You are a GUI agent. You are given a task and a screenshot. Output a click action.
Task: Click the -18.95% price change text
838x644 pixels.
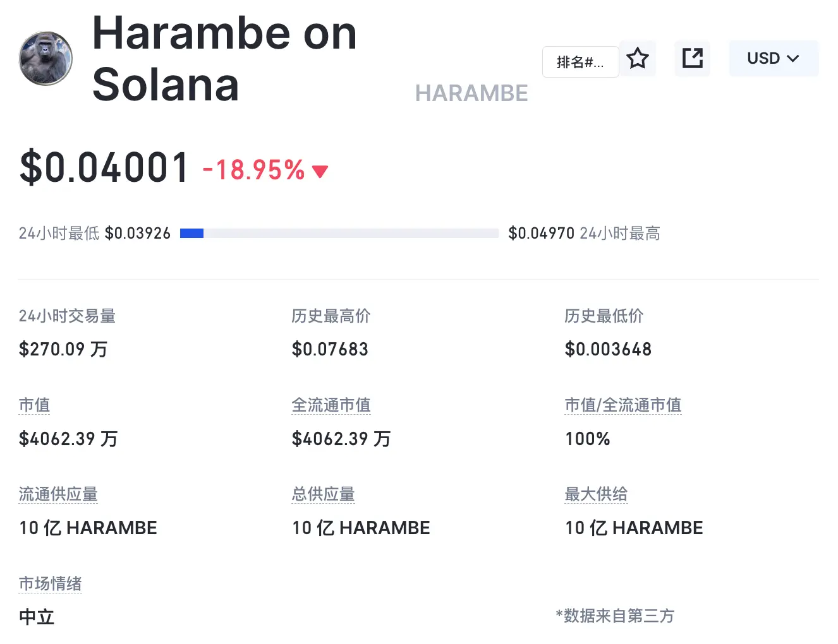(254, 170)
